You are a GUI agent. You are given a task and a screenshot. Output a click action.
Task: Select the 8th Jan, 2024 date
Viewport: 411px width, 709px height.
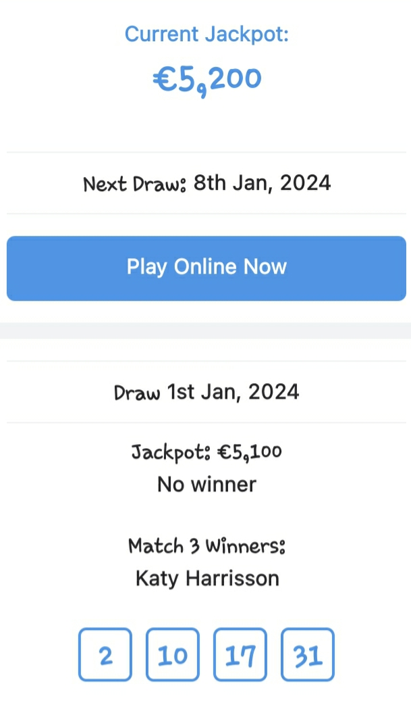263,182
